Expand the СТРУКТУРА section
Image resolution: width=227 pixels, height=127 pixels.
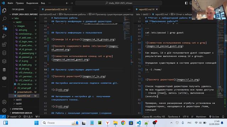(24, 109)
